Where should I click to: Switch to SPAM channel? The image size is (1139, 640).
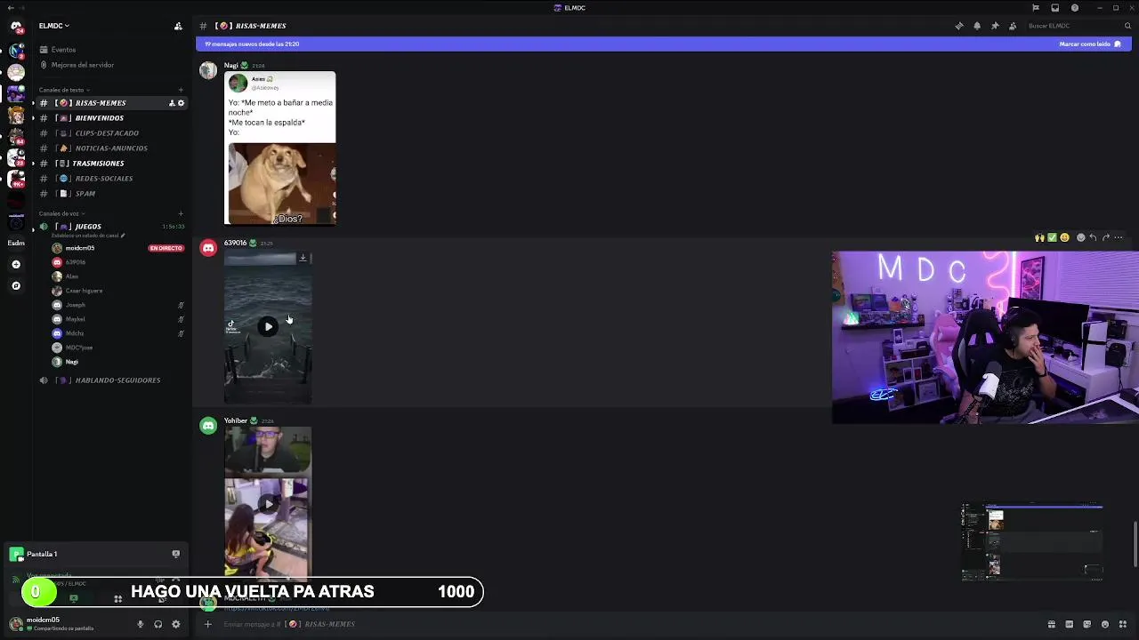point(110,194)
